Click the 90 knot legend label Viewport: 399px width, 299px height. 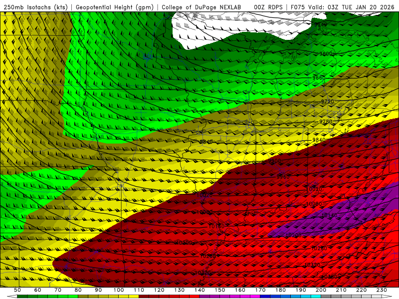coord(98,290)
